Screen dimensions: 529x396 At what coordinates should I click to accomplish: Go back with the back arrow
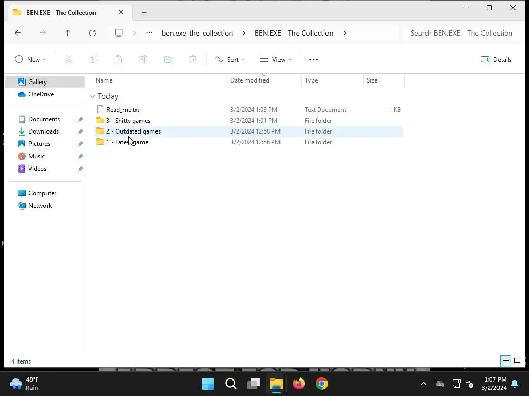pos(18,32)
